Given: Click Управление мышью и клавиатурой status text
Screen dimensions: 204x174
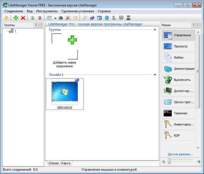Looking at the screenshot, I should (x=109, y=170).
